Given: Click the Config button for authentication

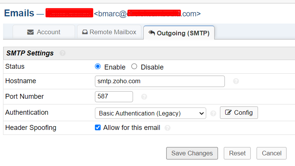Looking at the screenshot, I should pos(239,113).
